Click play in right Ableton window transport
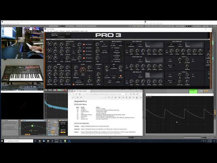 pos(187,26)
